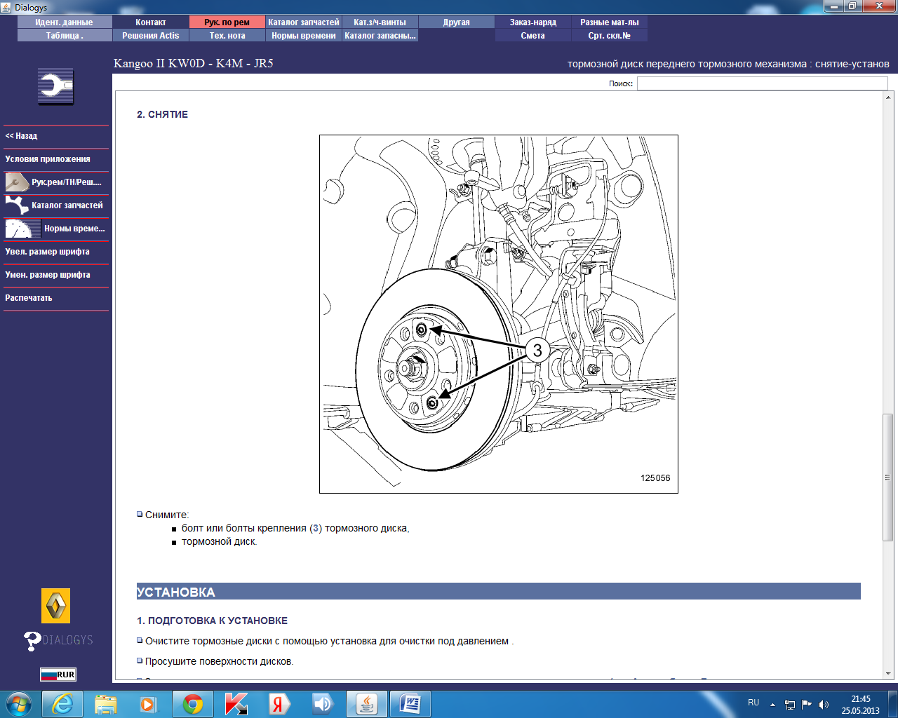Click the RUR Russian flag language icon
898x718 pixels.
(58, 675)
